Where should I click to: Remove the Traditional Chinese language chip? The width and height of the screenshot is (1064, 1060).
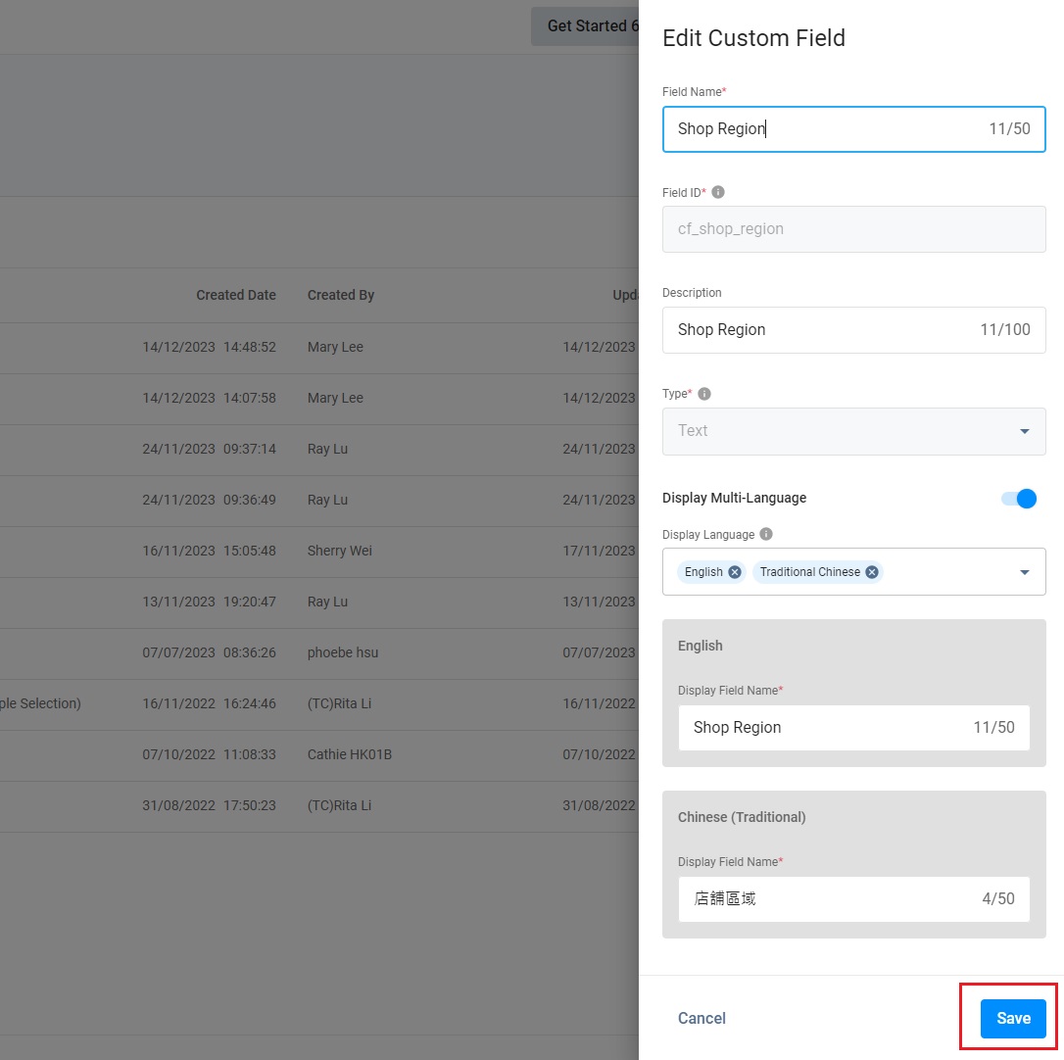872,572
